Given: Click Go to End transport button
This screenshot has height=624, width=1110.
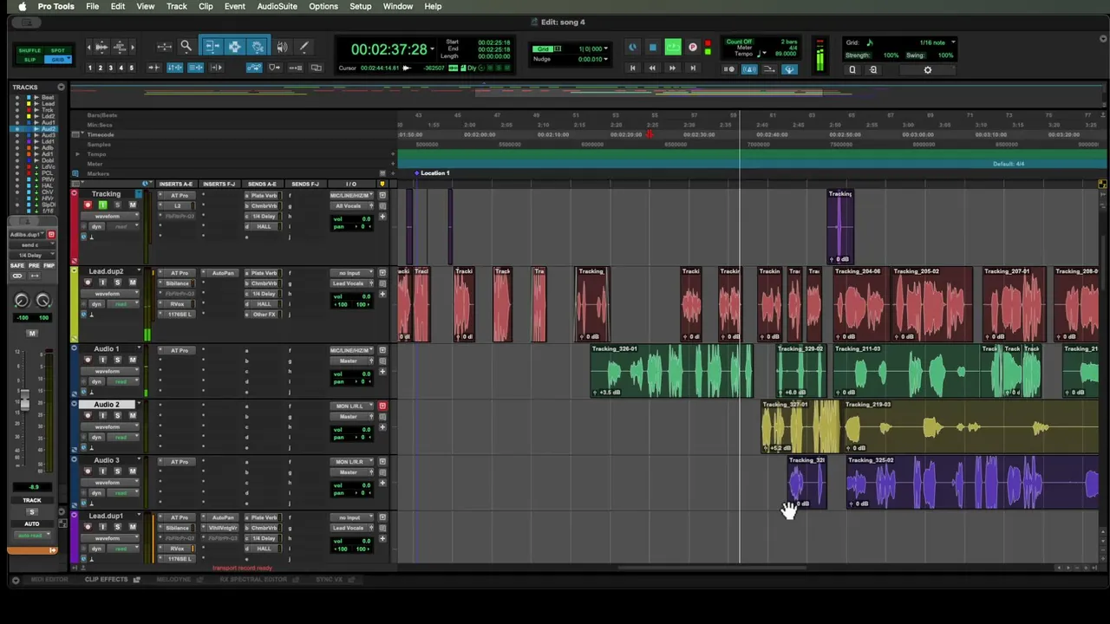Looking at the screenshot, I should (692, 68).
